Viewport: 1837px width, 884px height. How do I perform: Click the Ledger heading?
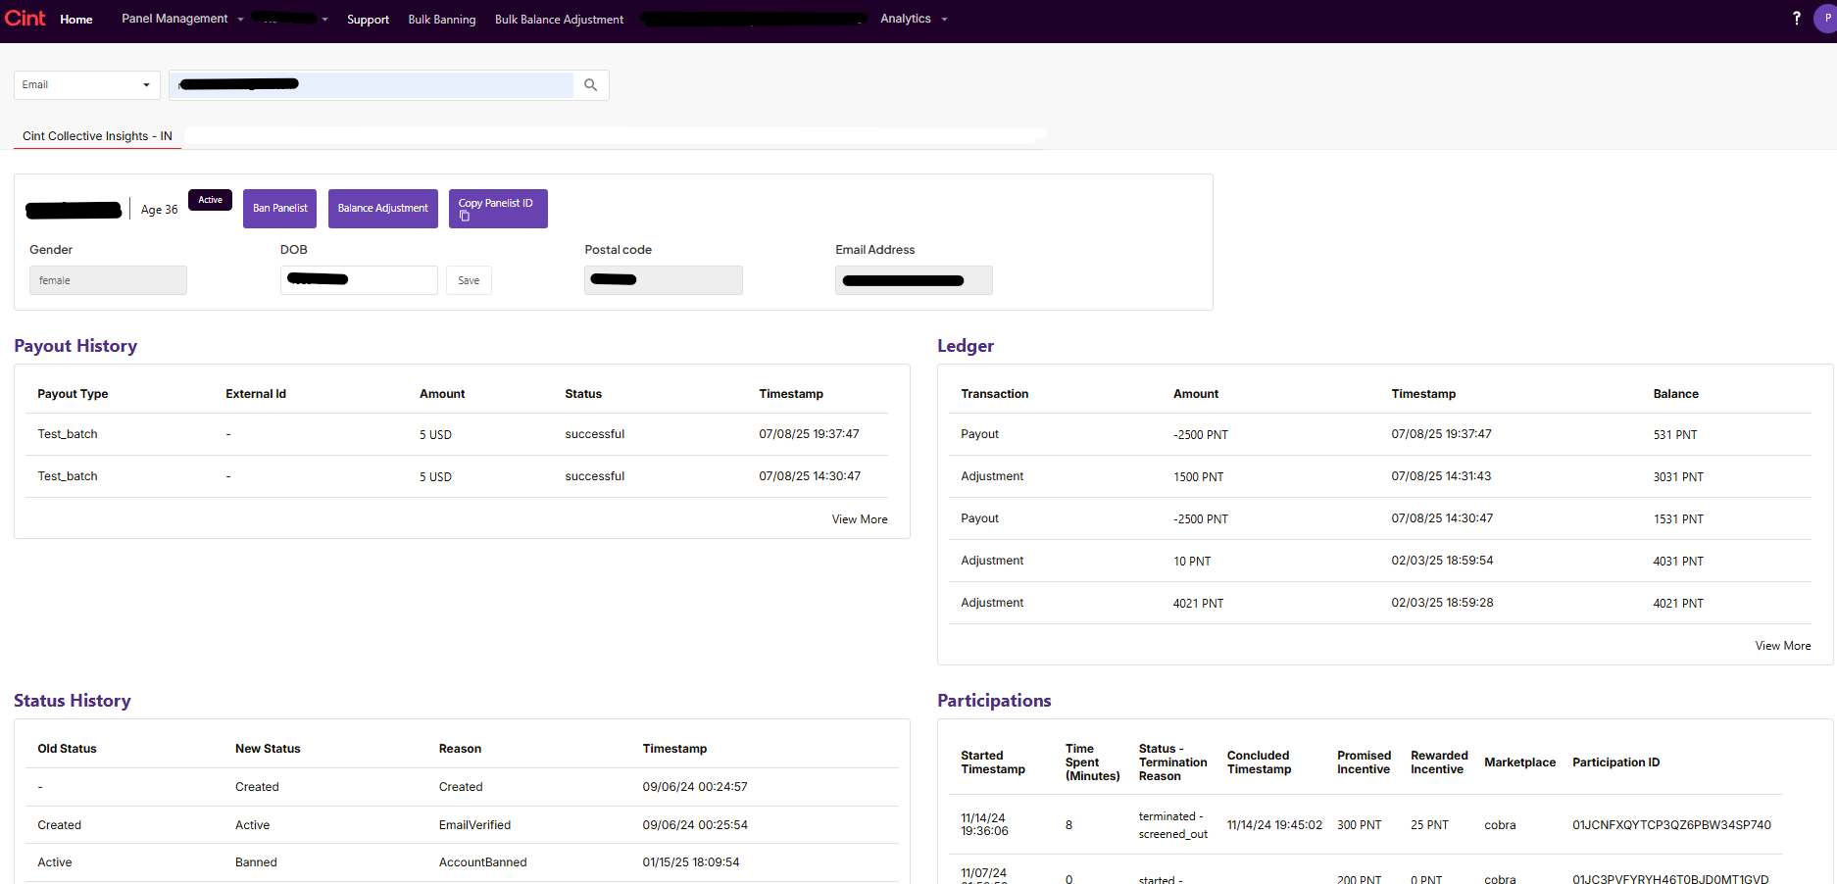[x=966, y=346]
